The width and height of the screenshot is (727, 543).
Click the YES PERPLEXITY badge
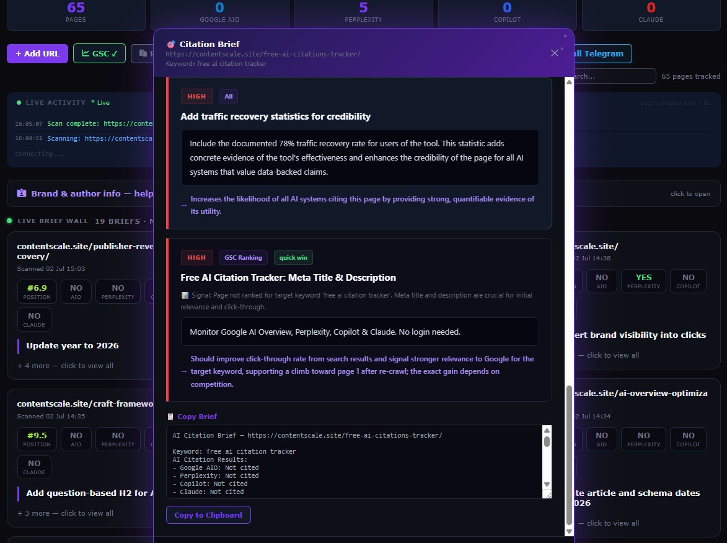643,281
